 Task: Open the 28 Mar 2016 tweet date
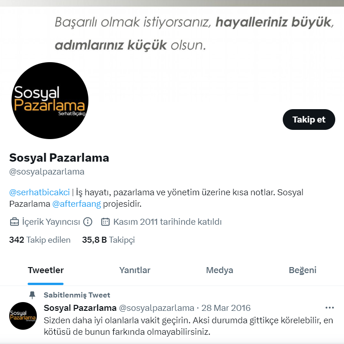(226, 308)
